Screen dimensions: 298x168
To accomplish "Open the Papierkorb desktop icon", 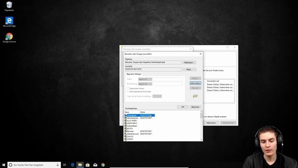I will (9, 6).
